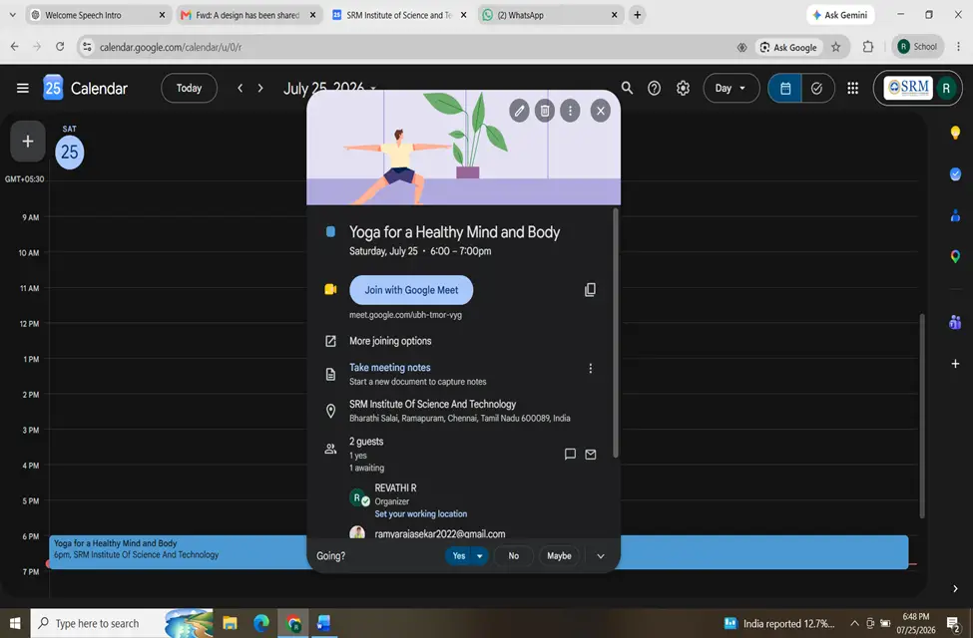This screenshot has height=638, width=973.
Task: Switch to Welcome Speech Intro tab
Action: click(99, 15)
